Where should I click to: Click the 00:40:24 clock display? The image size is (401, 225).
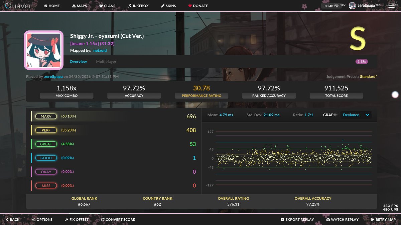(x=331, y=6)
